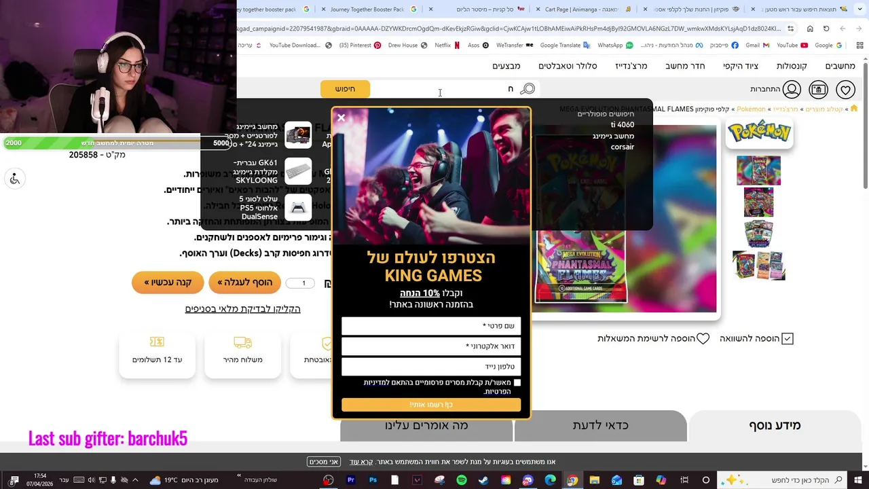Open the Pinterest bookmark

click(360, 46)
